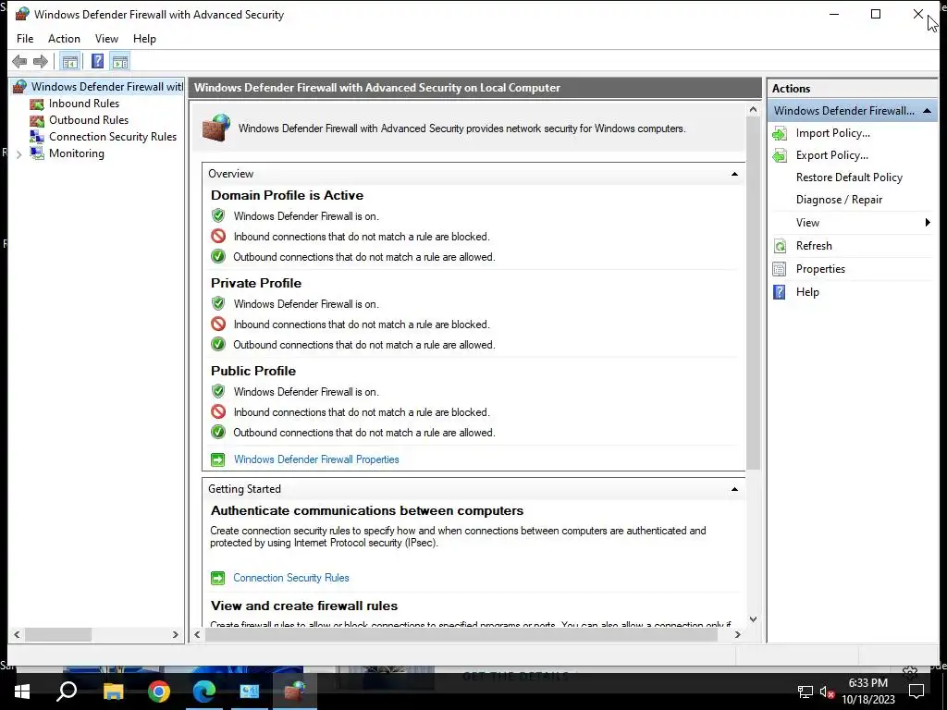Open the Windows Start menu
This screenshot has height=710, width=947.
22,692
